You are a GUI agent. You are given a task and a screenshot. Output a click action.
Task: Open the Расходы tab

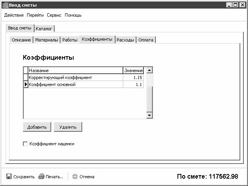[125, 40]
